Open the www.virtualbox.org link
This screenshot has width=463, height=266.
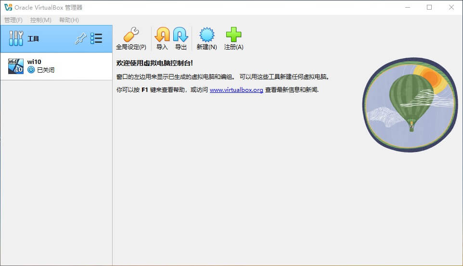tap(236, 90)
